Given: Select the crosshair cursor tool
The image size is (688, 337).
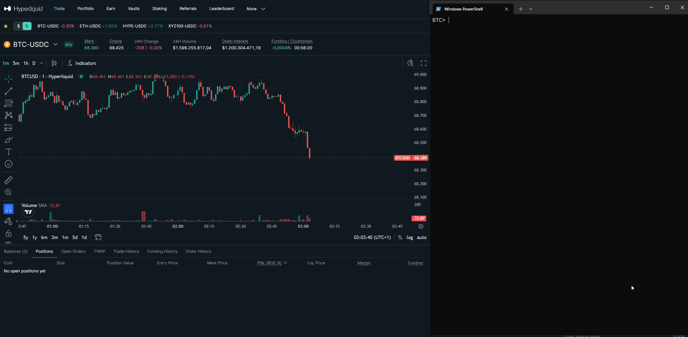Looking at the screenshot, I should pos(8,79).
